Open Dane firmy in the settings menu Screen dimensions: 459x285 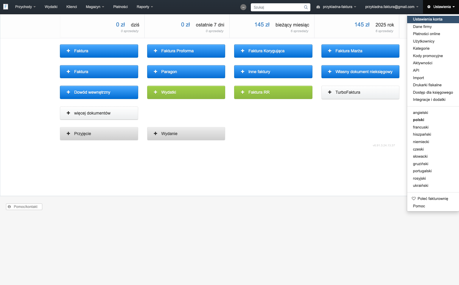click(433, 27)
